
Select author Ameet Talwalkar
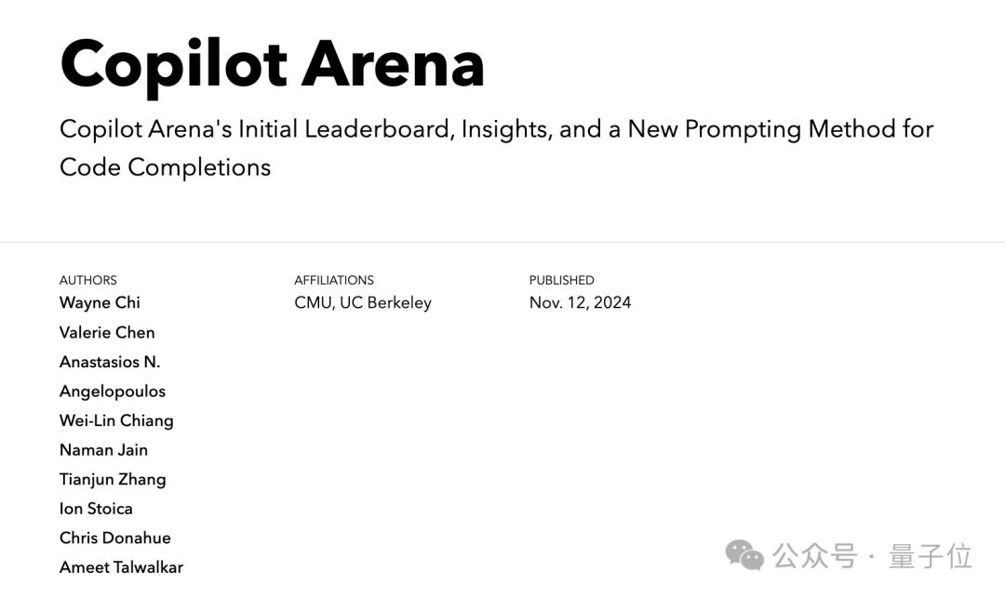[x=121, y=567]
